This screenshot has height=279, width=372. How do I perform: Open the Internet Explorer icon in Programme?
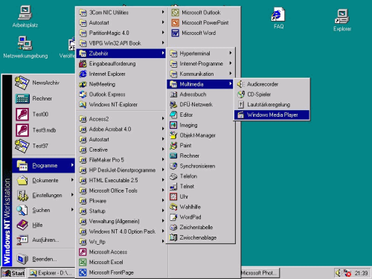point(83,74)
